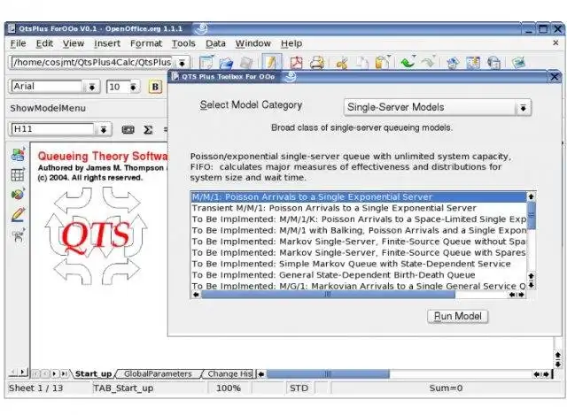Viewport: 567px width, 415px height.
Task: Select General State-Dependent Birth-Death Queue entry
Action: [359, 275]
